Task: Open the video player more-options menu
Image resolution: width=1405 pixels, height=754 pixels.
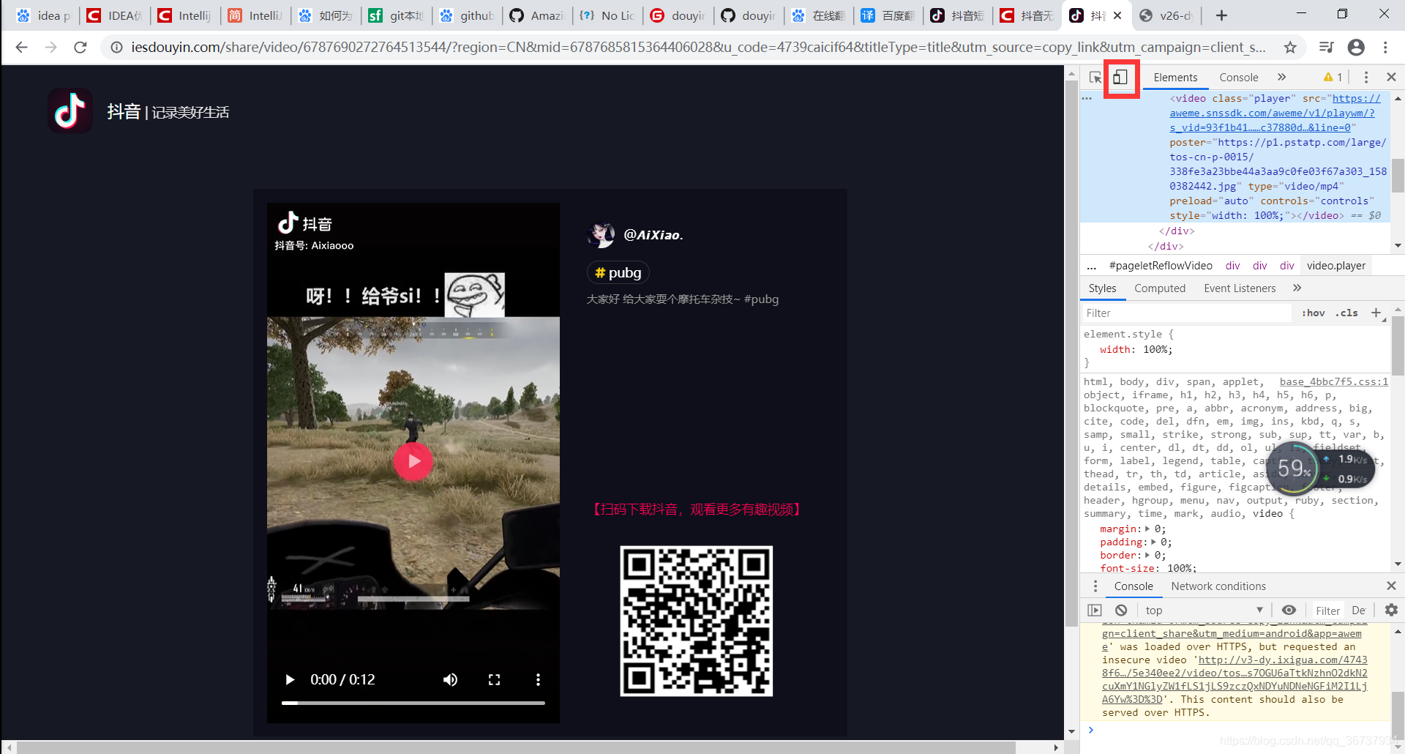Action: [x=538, y=679]
